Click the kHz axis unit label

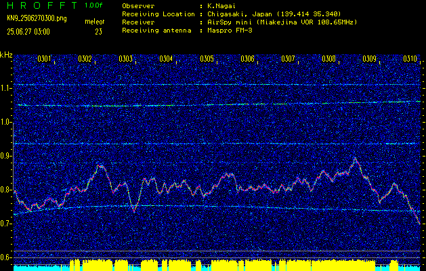(x=6, y=55)
